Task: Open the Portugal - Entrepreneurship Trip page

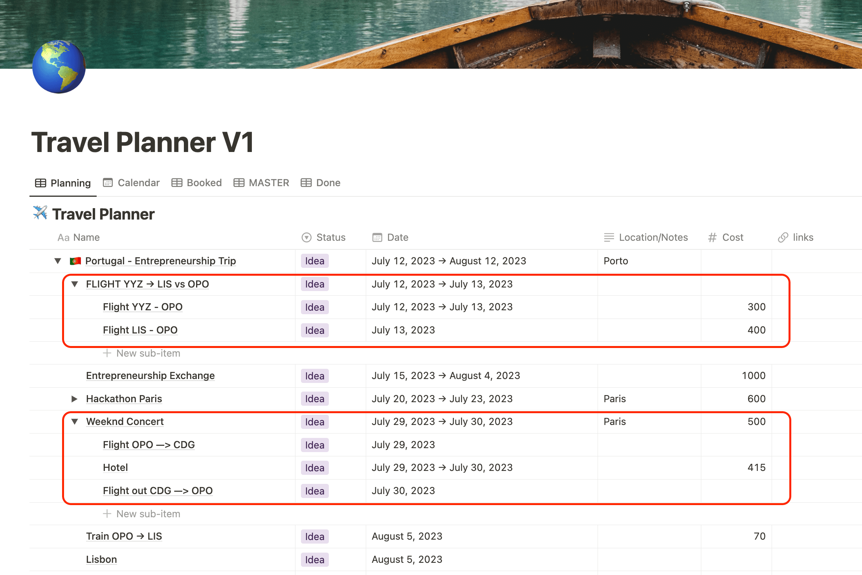Action: click(161, 261)
